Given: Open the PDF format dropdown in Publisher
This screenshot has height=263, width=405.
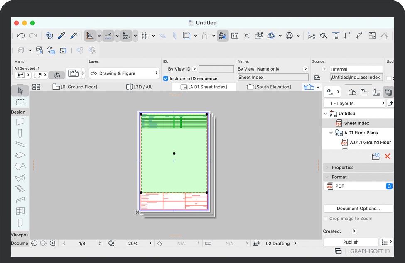Looking at the screenshot, I should pyautogui.click(x=389, y=186).
